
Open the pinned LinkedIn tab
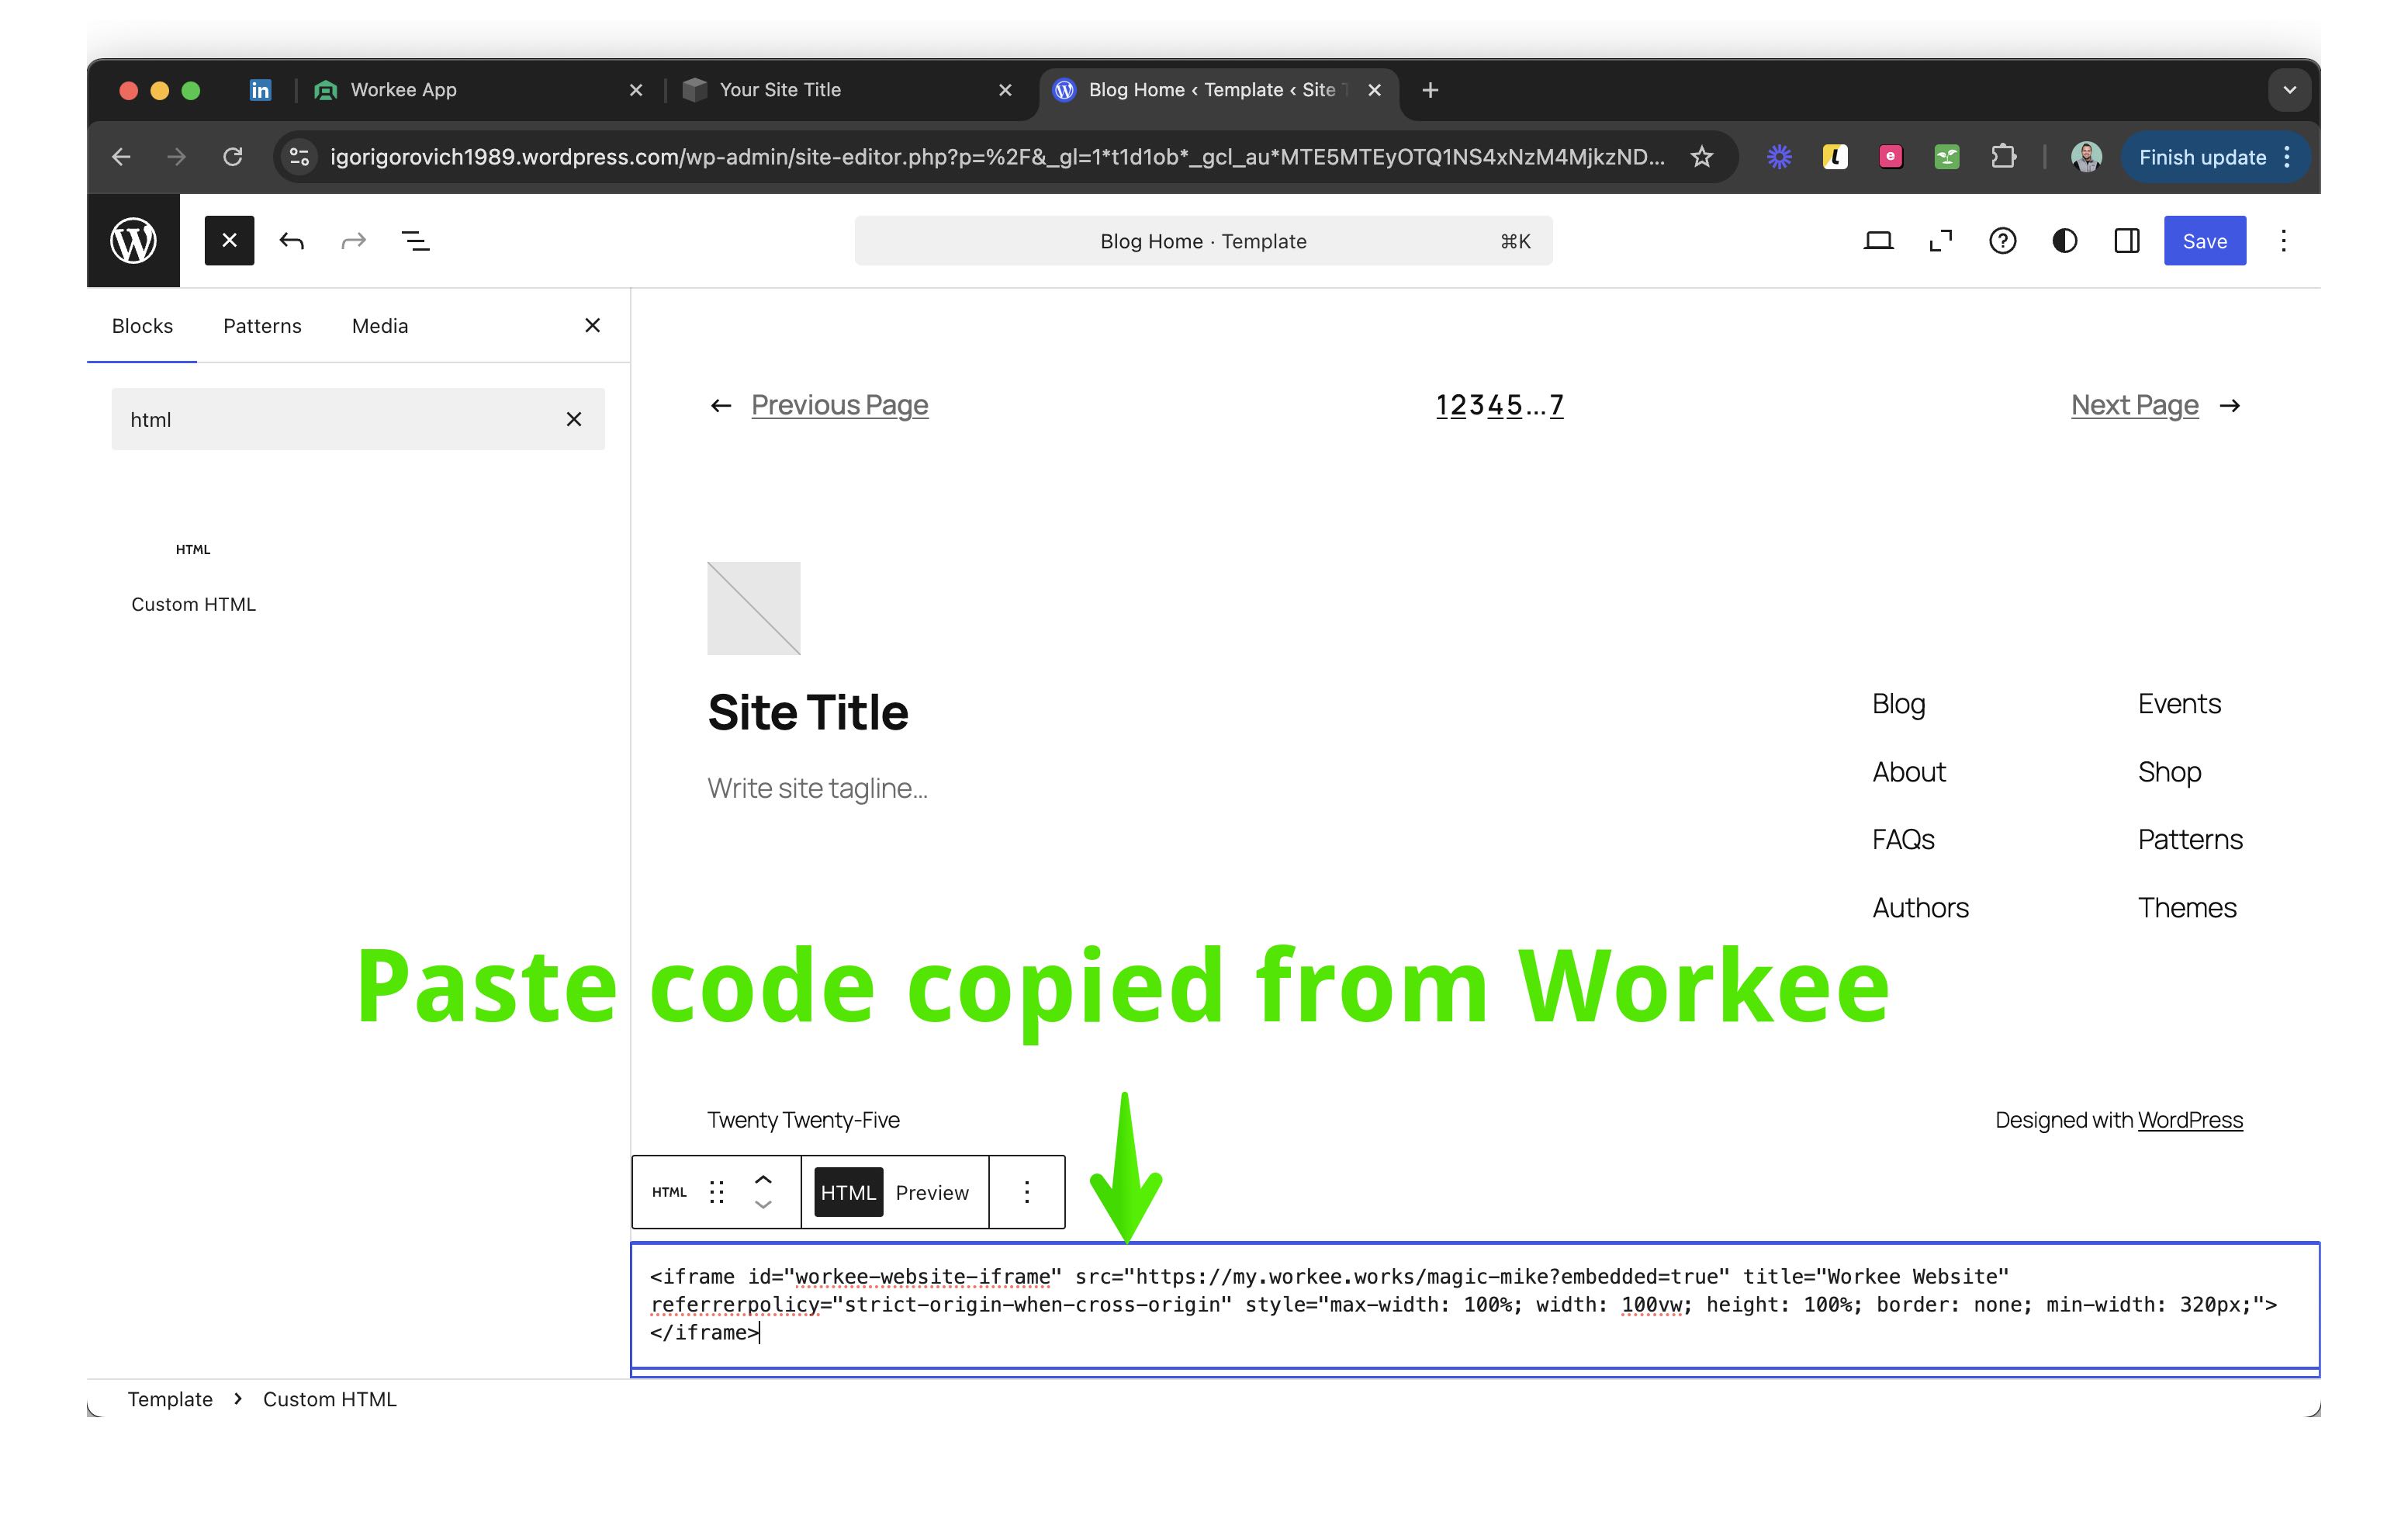click(x=260, y=90)
